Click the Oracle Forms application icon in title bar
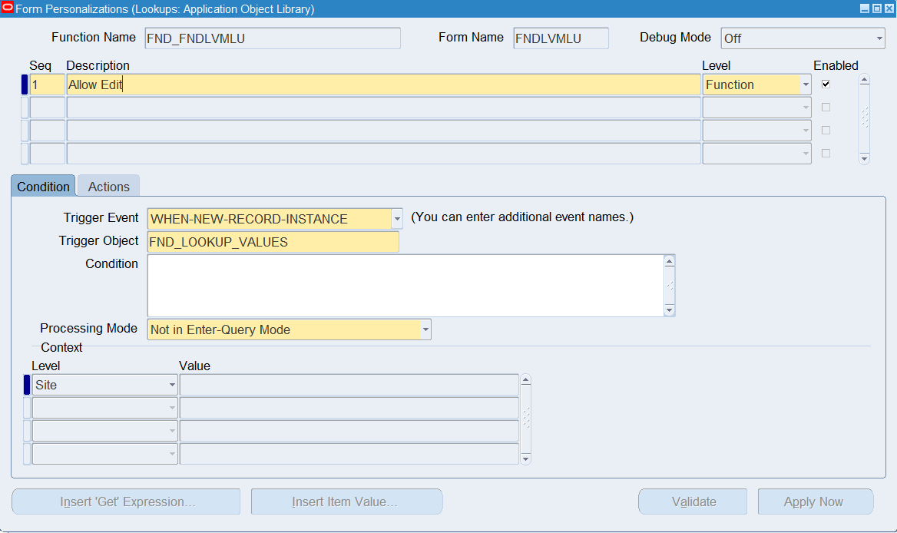Image resolution: width=897 pixels, height=533 pixels. coord(8,8)
